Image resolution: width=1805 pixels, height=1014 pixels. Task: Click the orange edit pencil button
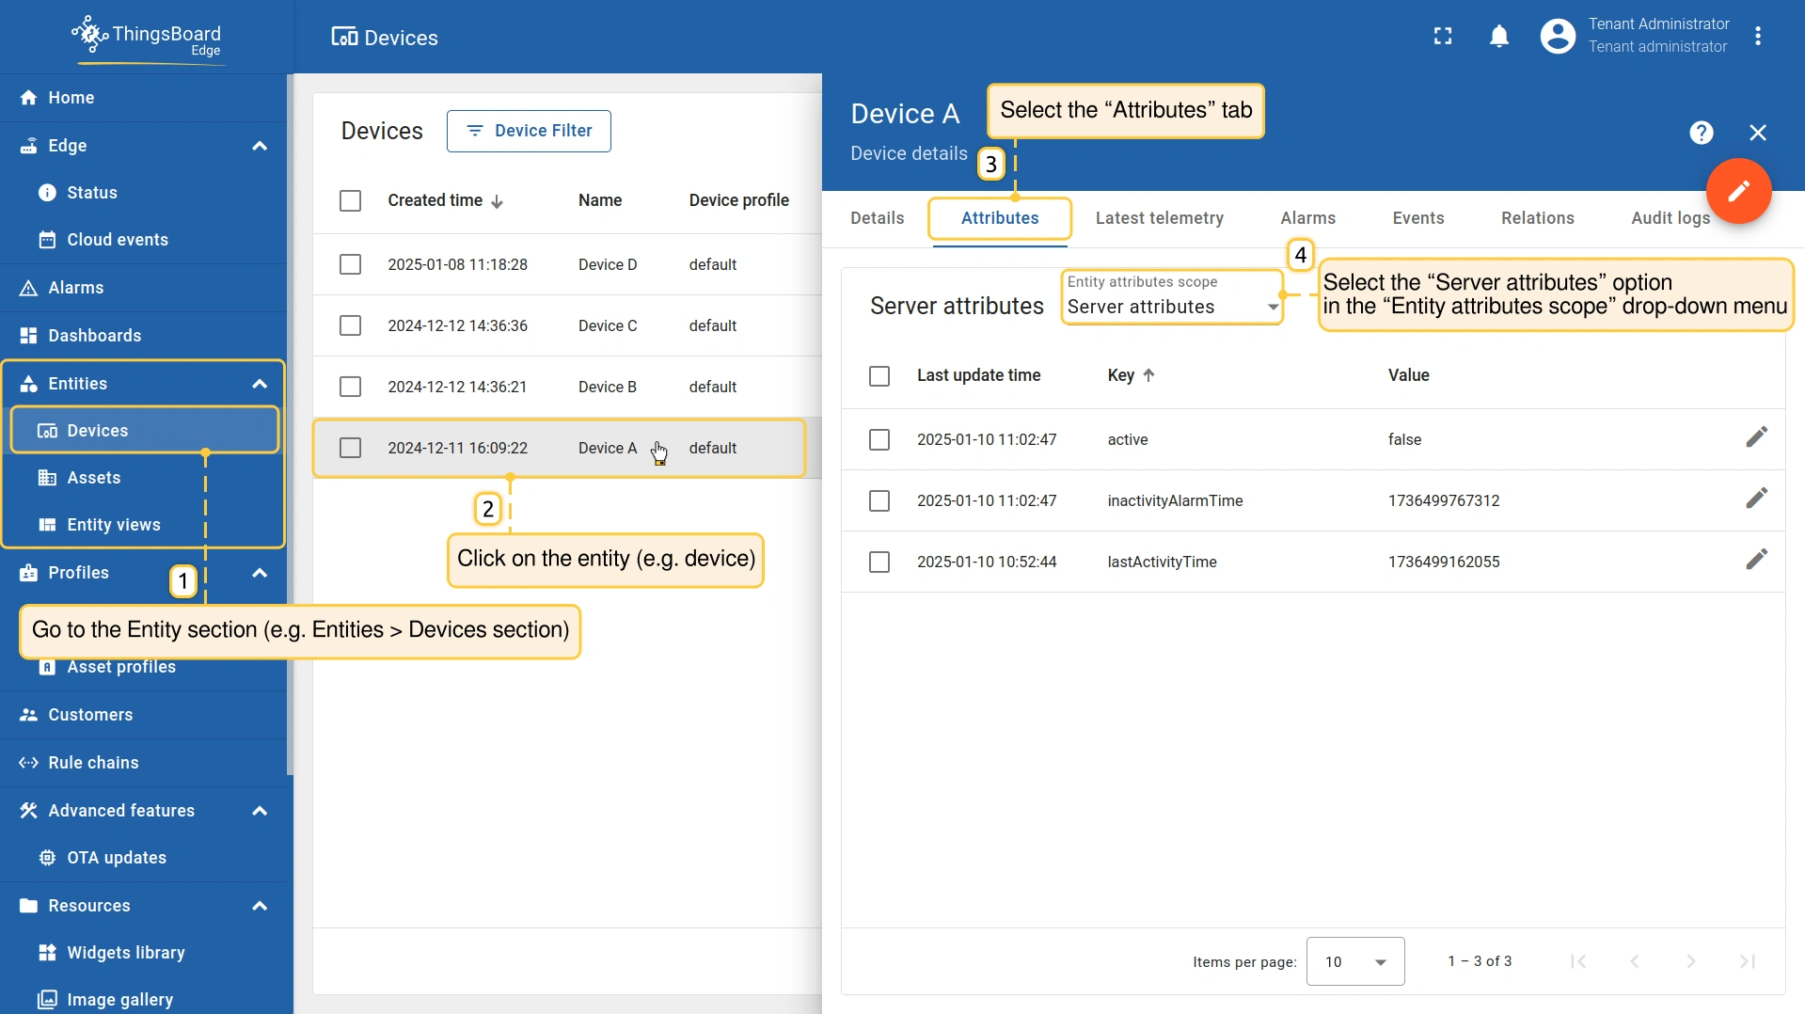pos(1738,191)
